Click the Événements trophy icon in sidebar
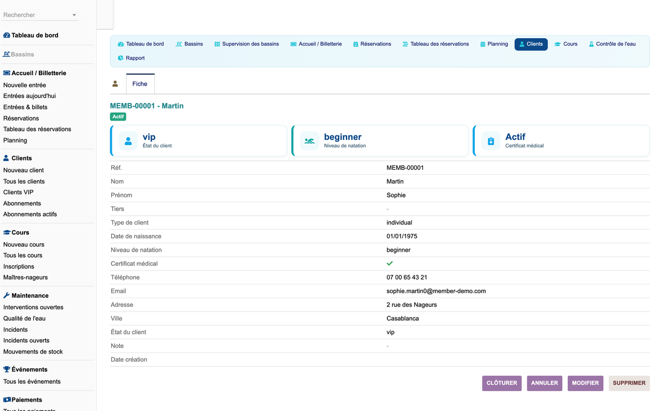 tap(7, 370)
